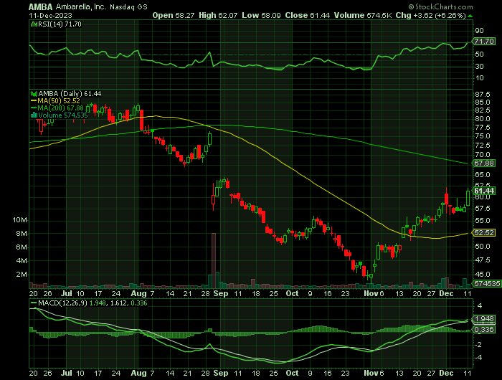
Task: Click the AMBA ticker symbol in header
Action: pos(41,6)
